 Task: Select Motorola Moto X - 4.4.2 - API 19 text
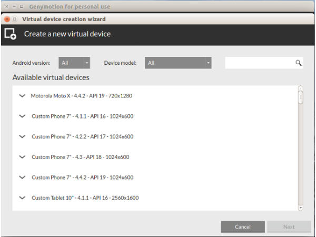pos(82,96)
